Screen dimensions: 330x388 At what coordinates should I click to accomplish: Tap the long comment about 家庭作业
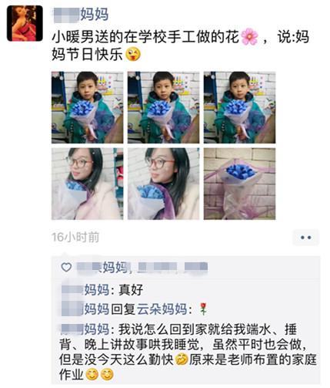[188, 352]
